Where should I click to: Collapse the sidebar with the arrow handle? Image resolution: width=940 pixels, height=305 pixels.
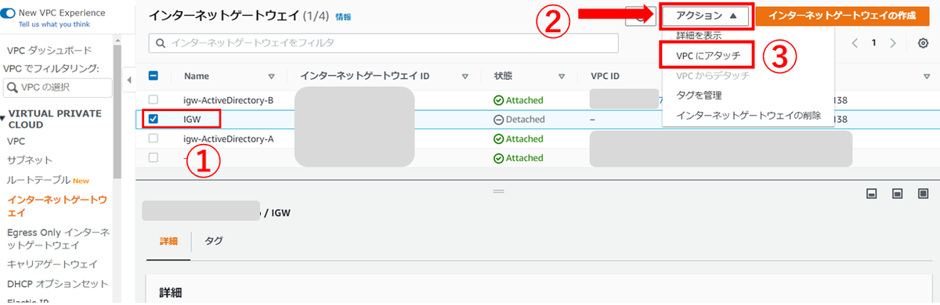(129, 80)
